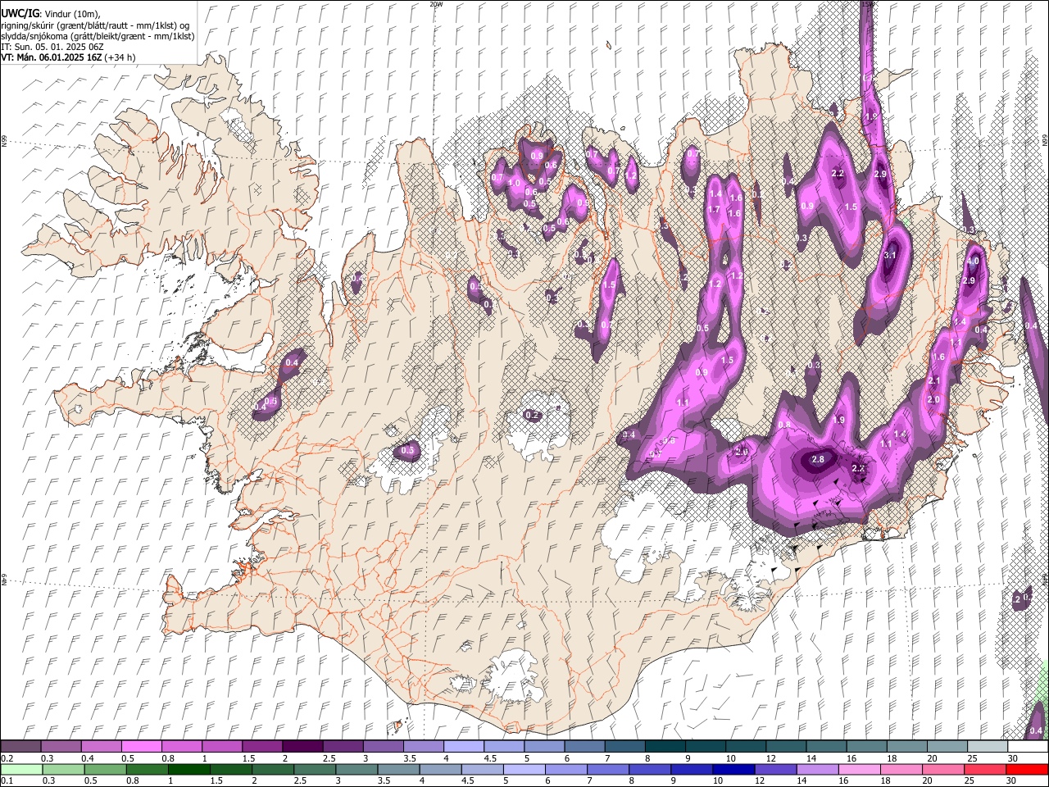Screen dimensions: 1049x787
Task: Click the 0.5 label on the western glacier
Action: point(408,451)
